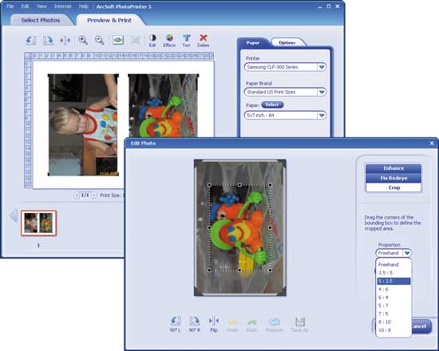Image resolution: width=439 pixels, height=351 pixels.
Task: Open the Internet menu
Action: [x=63, y=6]
